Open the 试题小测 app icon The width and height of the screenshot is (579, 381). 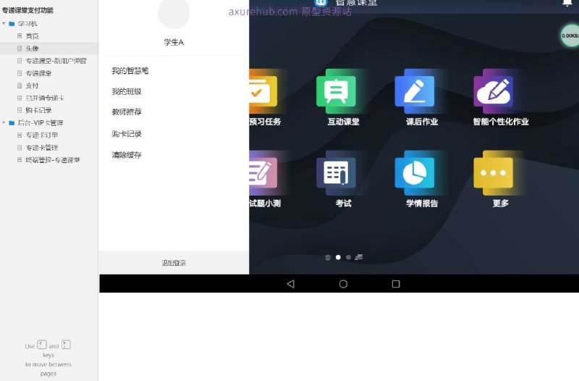click(263, 172)
